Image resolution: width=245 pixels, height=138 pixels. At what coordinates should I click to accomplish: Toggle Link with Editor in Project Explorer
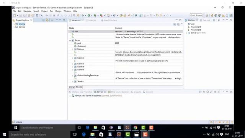coord(47,20)
